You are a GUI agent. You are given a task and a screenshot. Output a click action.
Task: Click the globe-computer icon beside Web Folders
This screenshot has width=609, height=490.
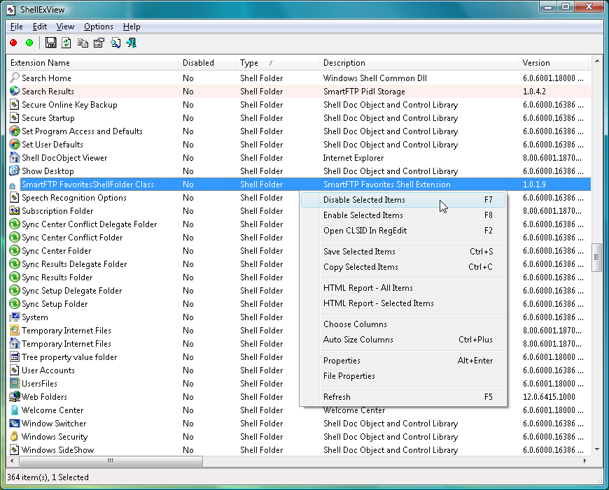coord(15,396)
